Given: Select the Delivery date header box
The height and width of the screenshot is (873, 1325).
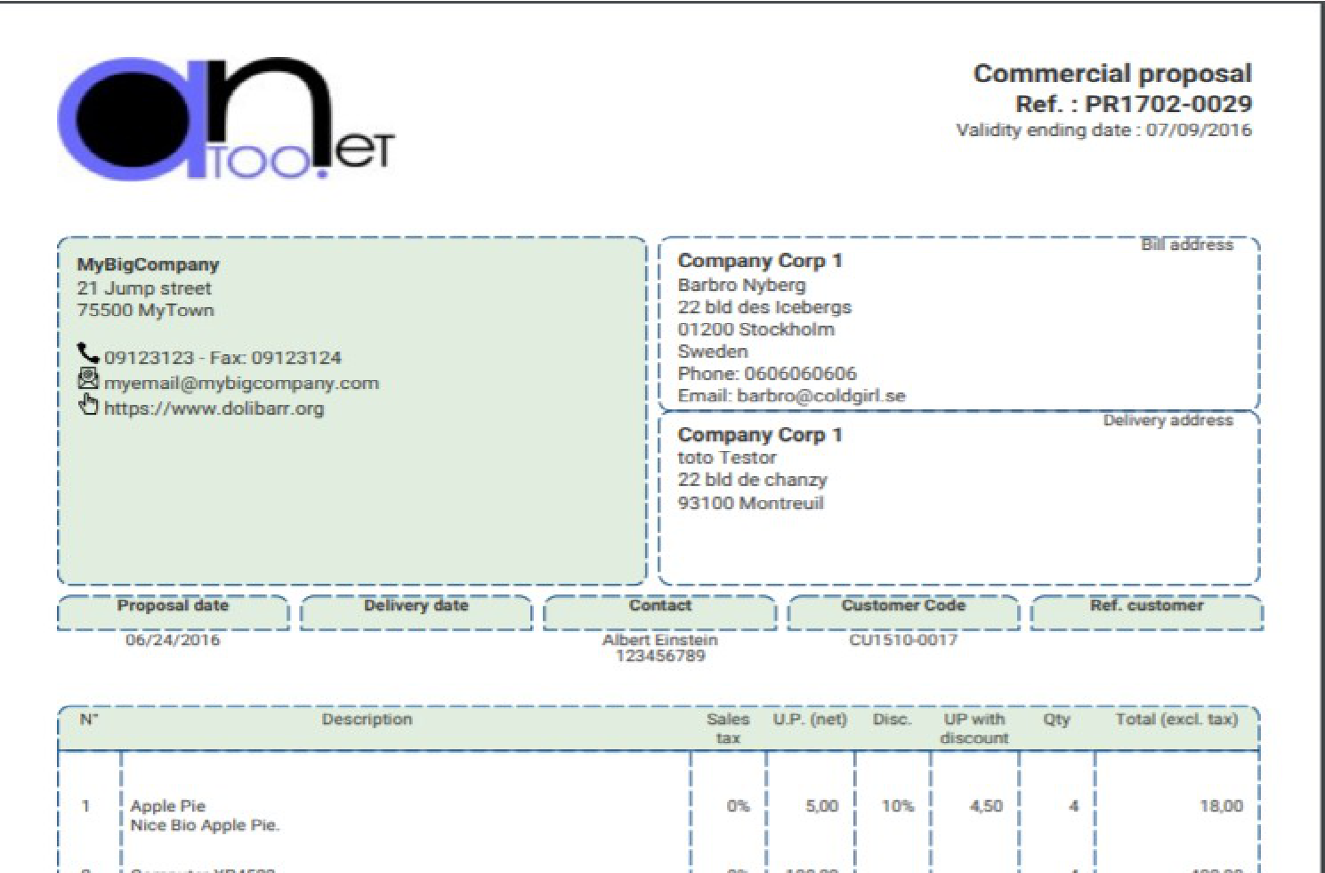Looking at the screenshot, I should coord(416,612).
